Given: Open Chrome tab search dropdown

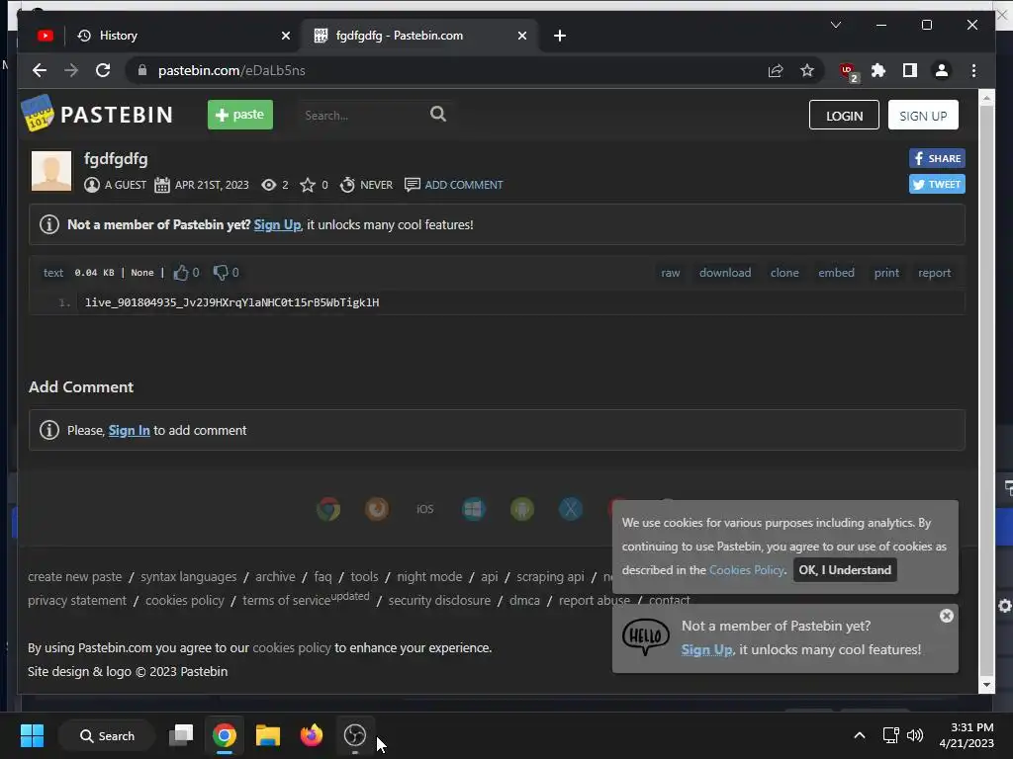Looking at the screenshot, I should (835, 25).
